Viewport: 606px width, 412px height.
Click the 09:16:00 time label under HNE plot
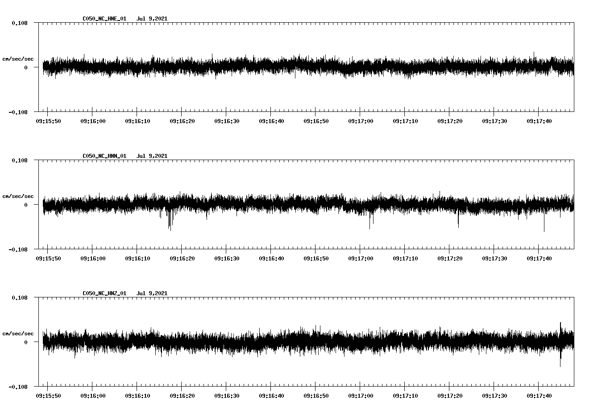coord(93,121)
